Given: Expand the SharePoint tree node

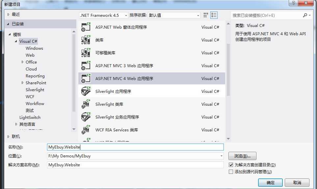Looking at the screenshot, I should [x=22, y=83].
